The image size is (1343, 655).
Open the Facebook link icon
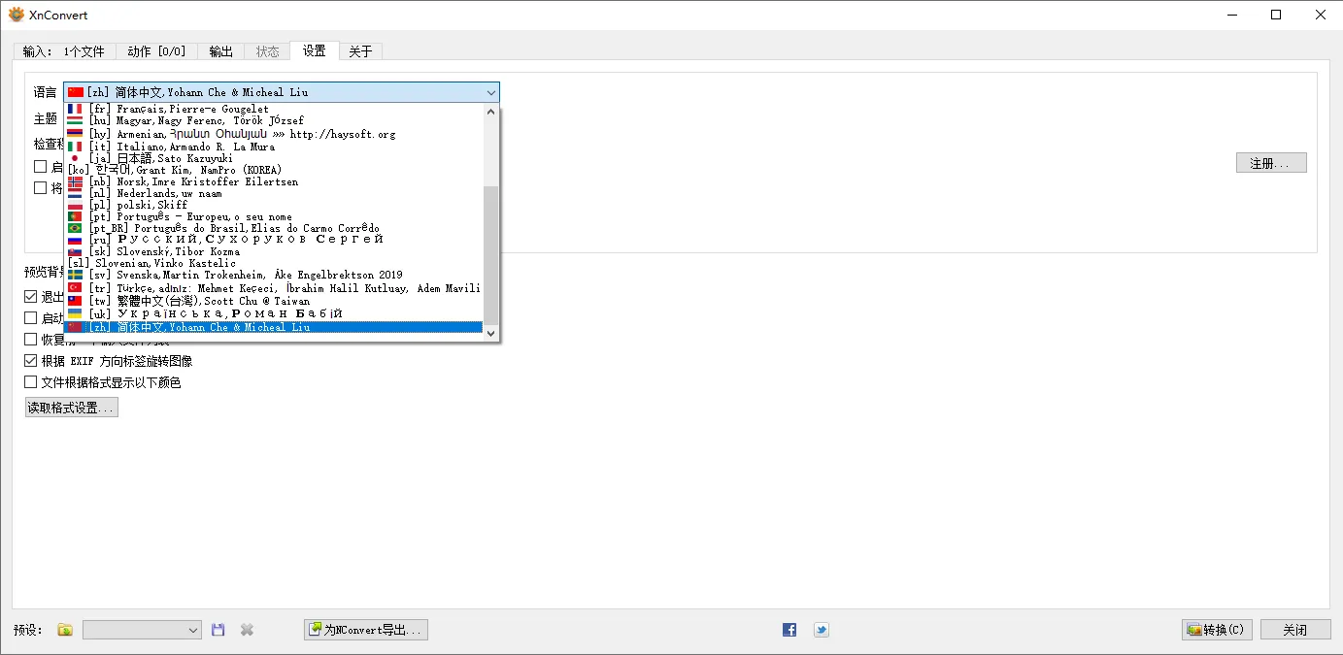pyautogui.click(x=789, y=630)
